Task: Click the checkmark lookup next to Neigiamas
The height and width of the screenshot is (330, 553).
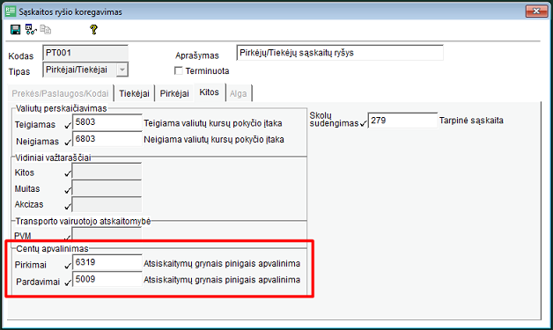Action: click(68, 142)
